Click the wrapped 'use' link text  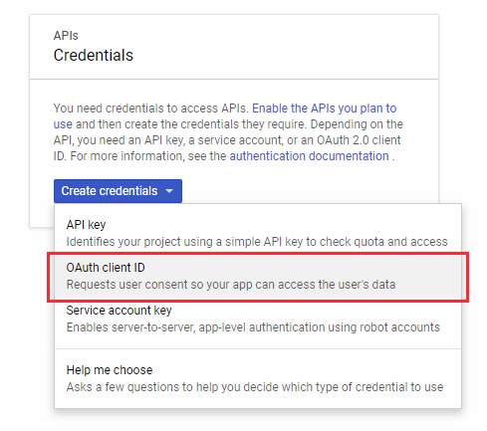point(63,124)
